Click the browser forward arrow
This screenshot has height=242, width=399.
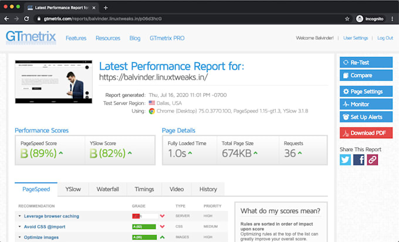click(x=16, y=19)
